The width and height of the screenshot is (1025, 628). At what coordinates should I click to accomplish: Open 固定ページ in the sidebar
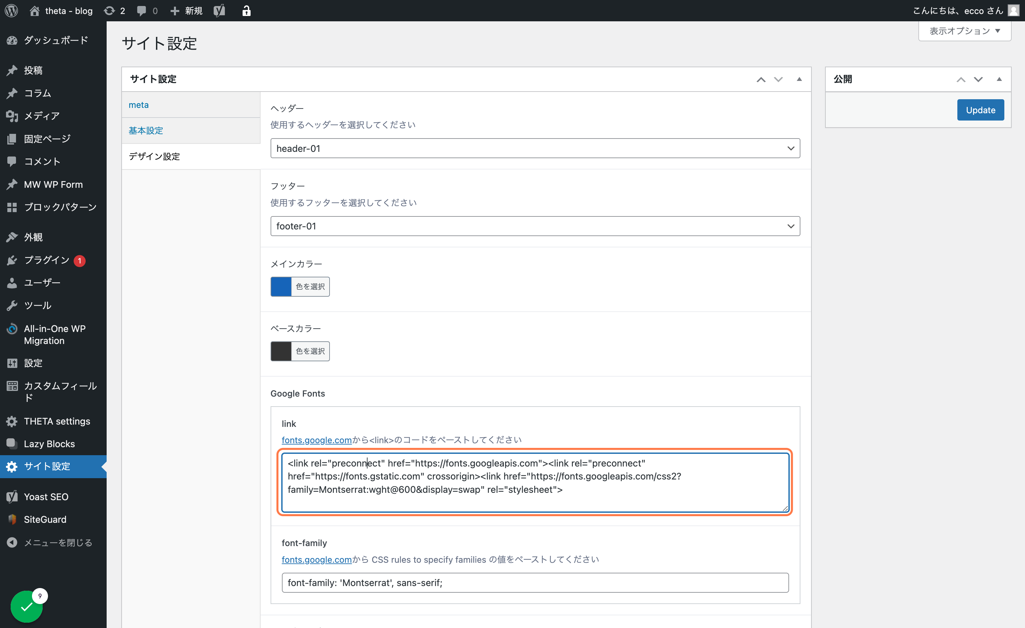[x=53, y=139]
